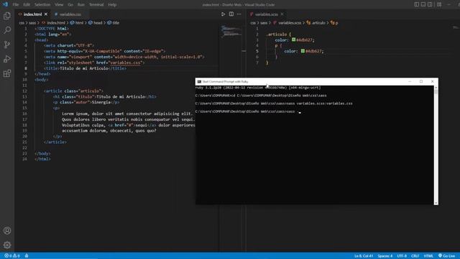Viewport: 460px width, 259px height.
Task: Open the View menu
Action: click(59, 4)
